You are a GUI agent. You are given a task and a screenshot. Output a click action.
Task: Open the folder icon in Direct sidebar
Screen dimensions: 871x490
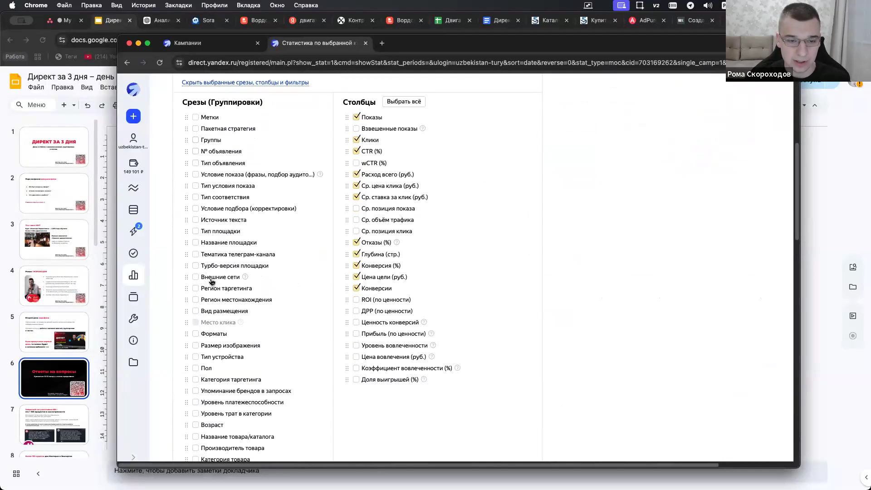(x=133, y=362)
